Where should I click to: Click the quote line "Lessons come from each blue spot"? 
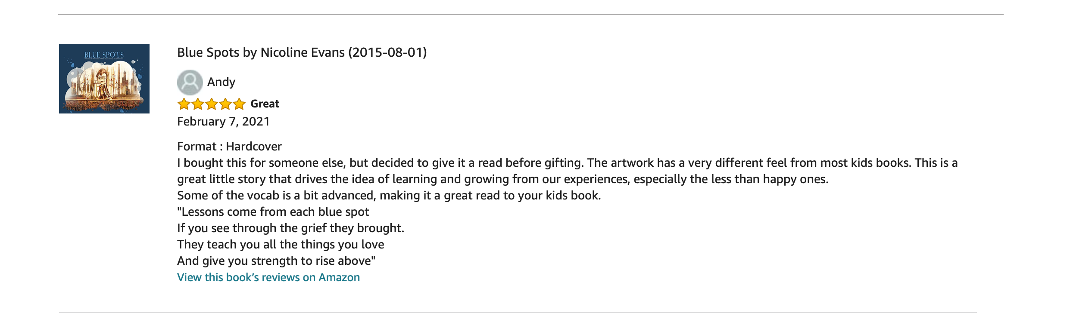pyautogui.click(x=273, y=212)
